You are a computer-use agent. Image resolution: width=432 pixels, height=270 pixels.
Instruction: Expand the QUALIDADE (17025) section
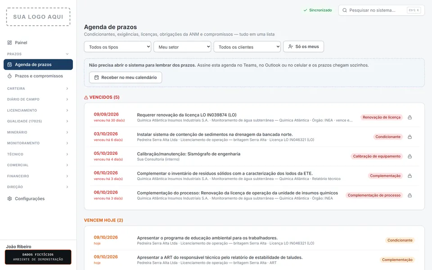click(x=38, y=121)
